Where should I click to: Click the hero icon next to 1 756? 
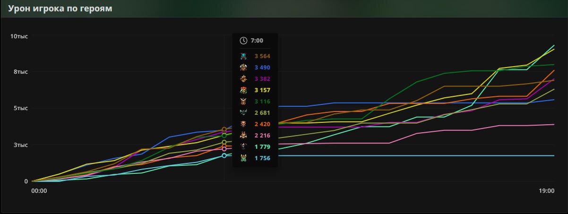pos(243,158)
